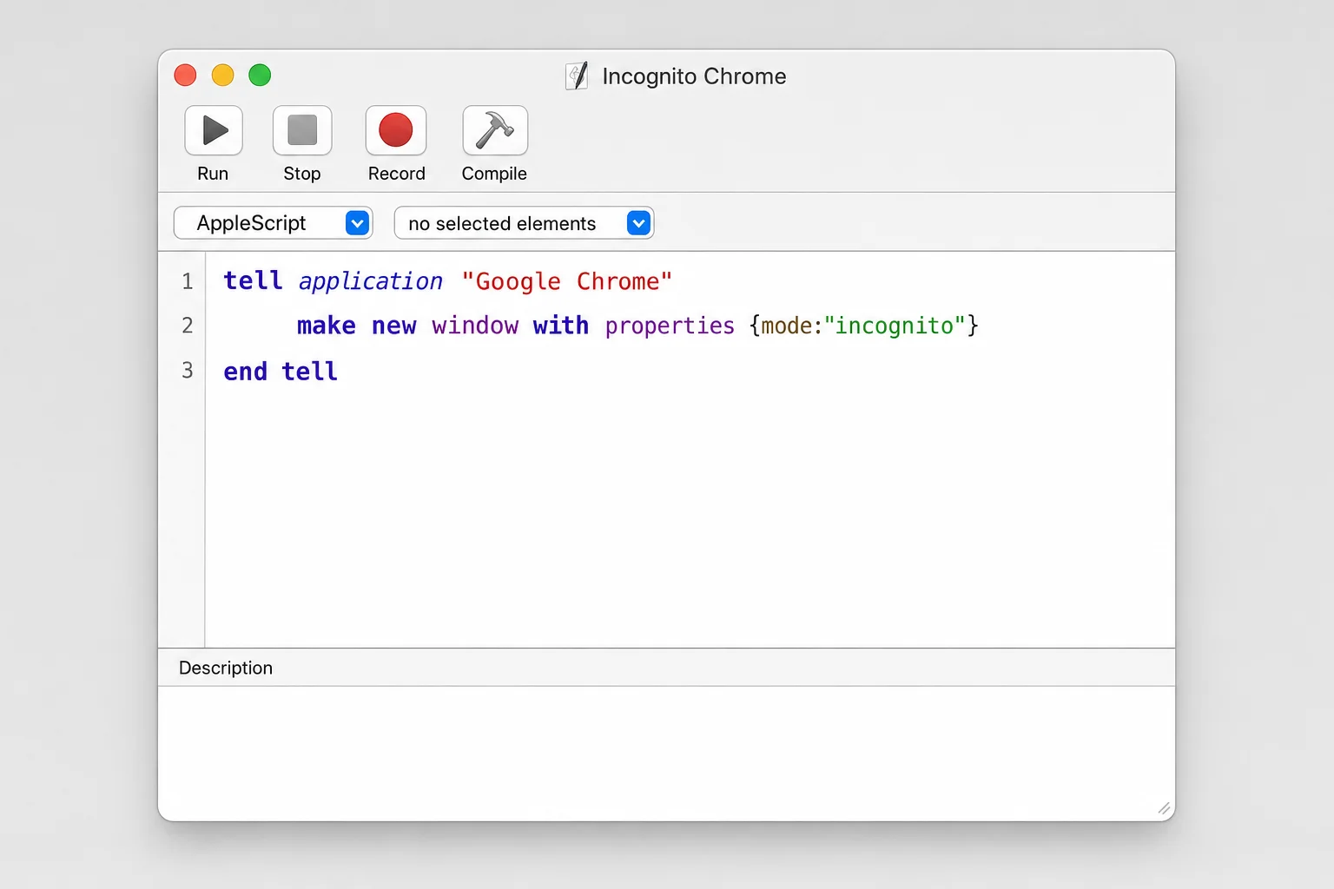Image resolution: width=1334 pixels, height=889 pixels.
Task: Click the 'with' keyword in line 2
Action: 561,326
